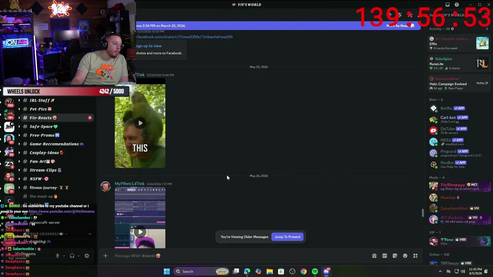Open the Pingcord bot member entry
This screenshot has height=277, width=493.
click(459, 153)
